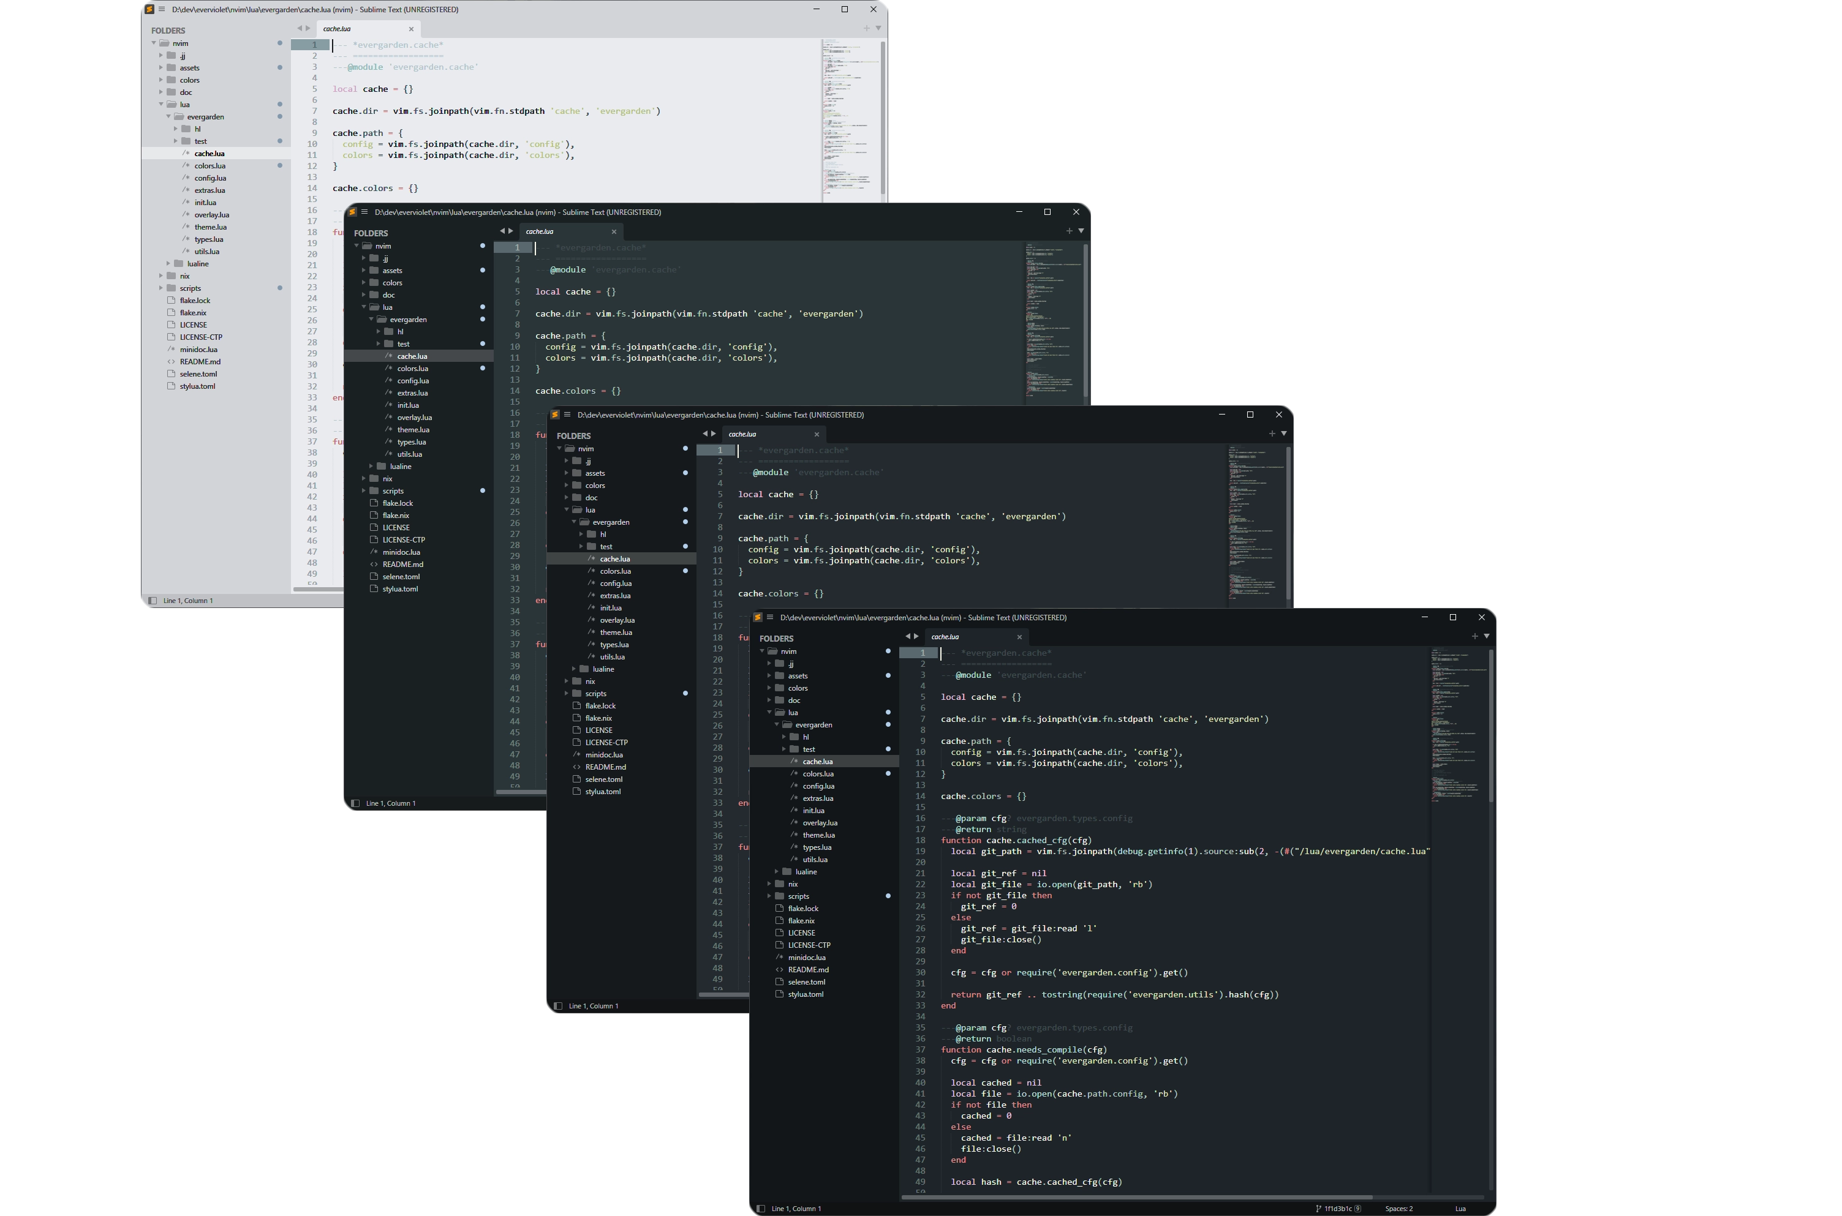
Task: Click previous-tab left arrow in frontmost window
Action: (x=907, y=636)
